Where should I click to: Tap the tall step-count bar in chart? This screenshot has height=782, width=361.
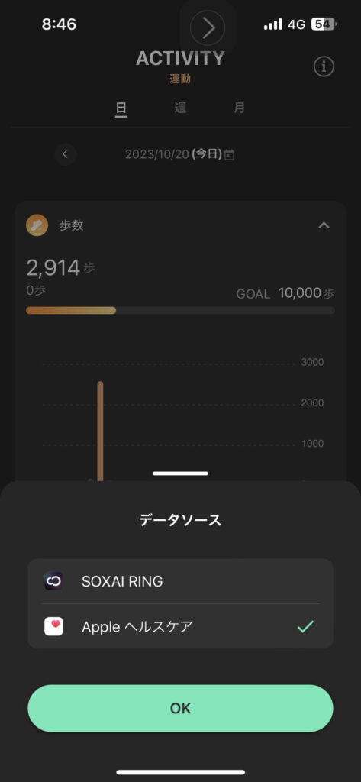pyautogui.click(x=100, y=432)
